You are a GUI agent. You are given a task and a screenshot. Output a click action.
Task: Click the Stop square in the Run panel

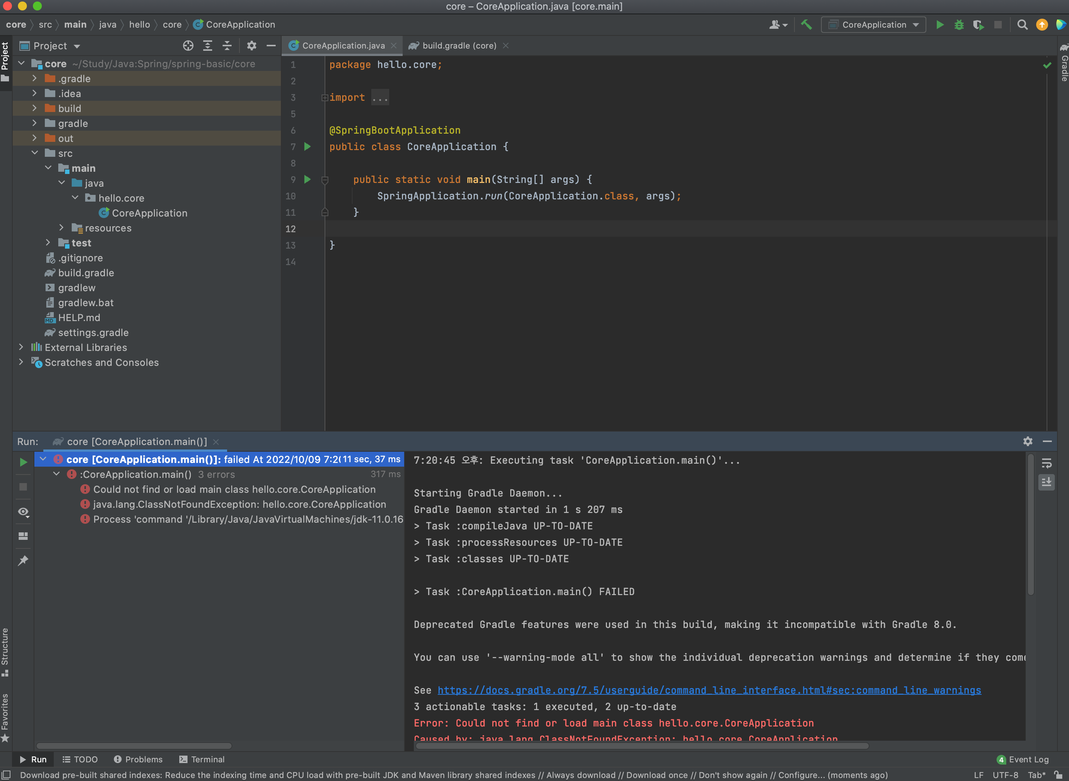[x=23, y=486]
